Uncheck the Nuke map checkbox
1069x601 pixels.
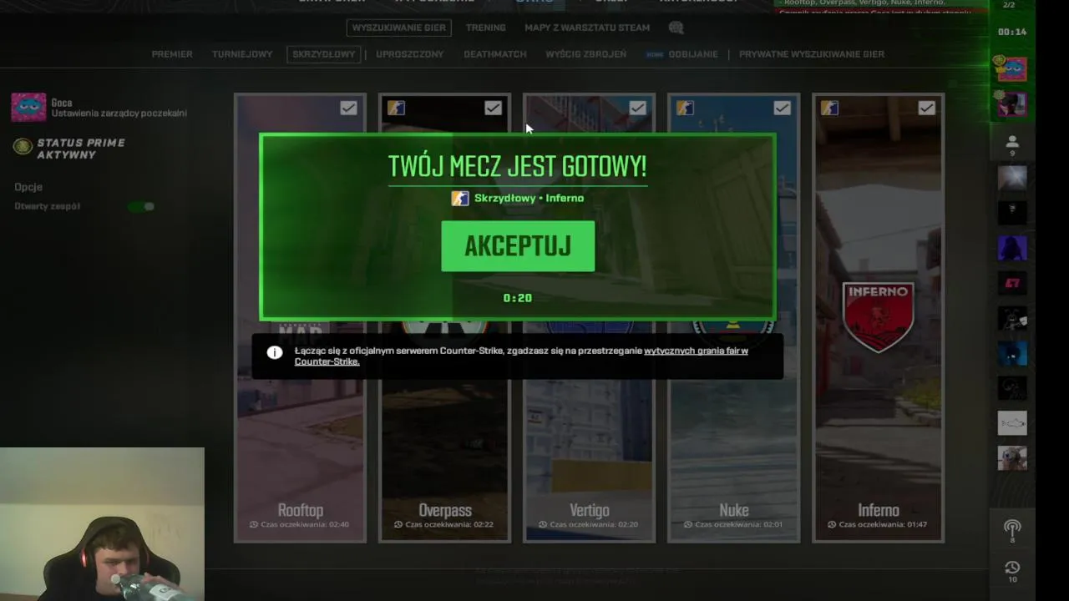(x=782, y=108)
